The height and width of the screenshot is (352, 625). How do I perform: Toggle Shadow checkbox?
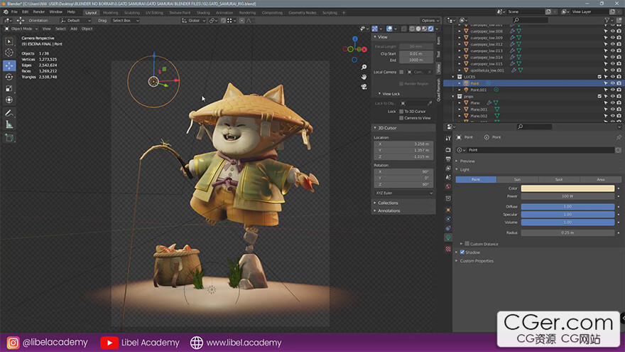(x=462, y=252)
